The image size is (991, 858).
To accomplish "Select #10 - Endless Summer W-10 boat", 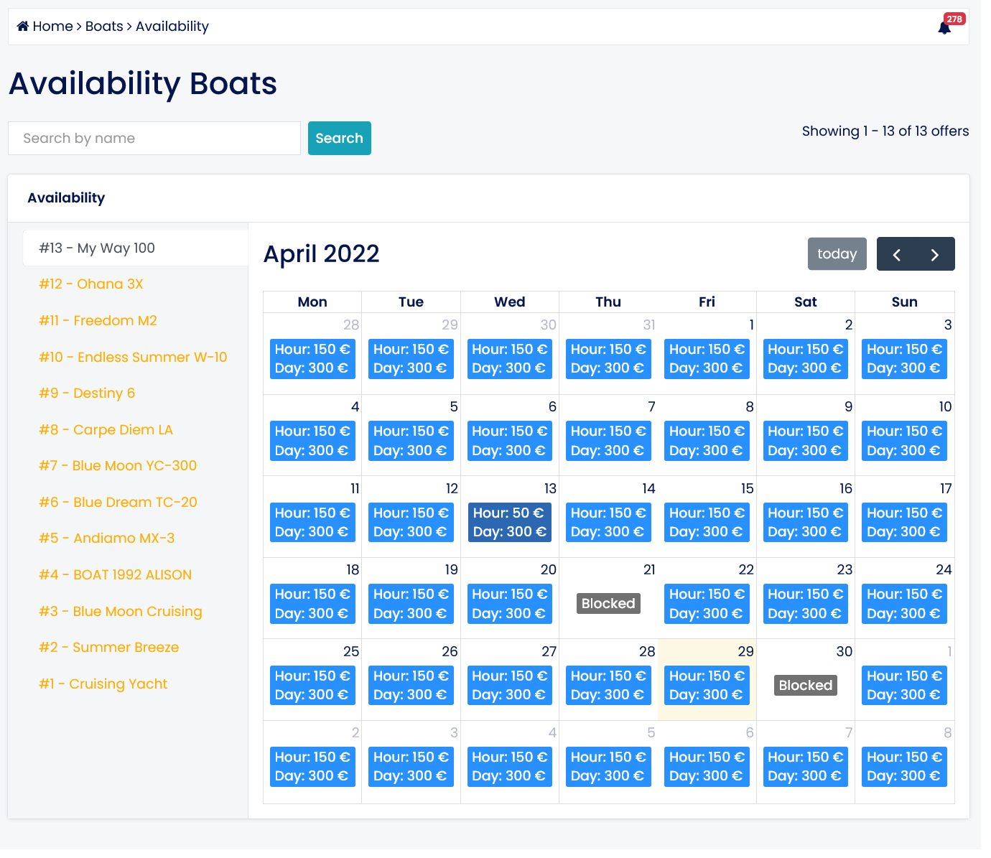I will pyautogui.click(x=133, y=358).
